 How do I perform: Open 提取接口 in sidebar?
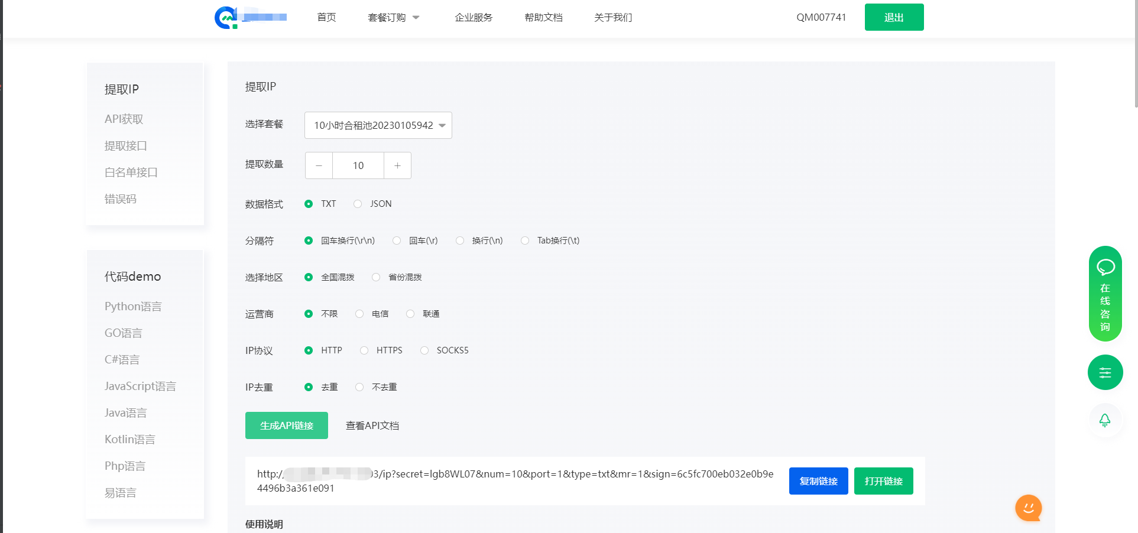point(126,146)
